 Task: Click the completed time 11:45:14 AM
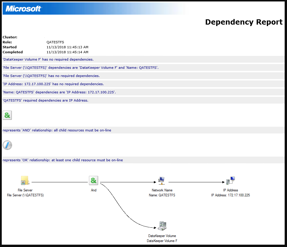78,52
